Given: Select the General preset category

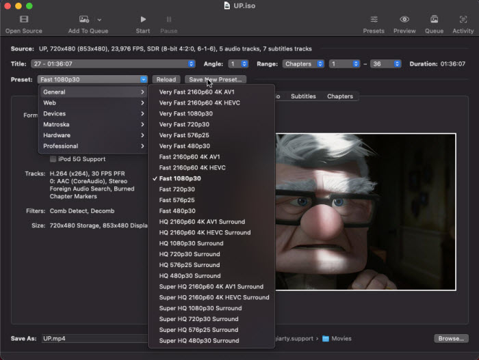Looking at the screenshot, I should pyautogui.click(x=92, y=92).
